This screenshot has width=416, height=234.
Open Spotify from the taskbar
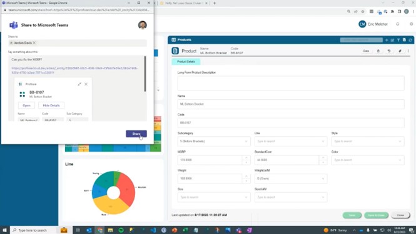click(x=121, y=230)
